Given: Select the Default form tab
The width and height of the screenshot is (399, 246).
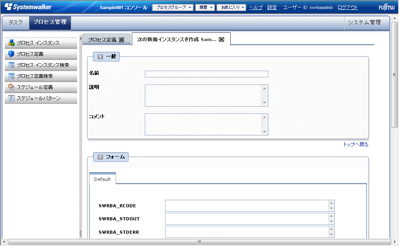Looking at the screenshot, I should click(102, 179).
